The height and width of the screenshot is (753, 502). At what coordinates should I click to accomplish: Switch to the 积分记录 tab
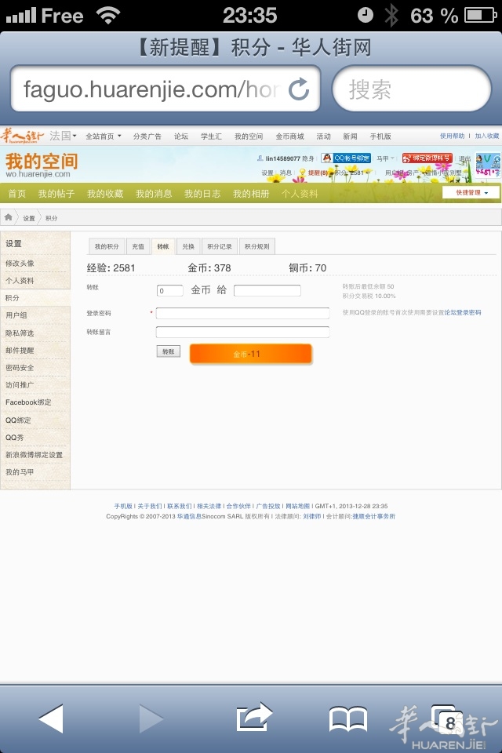pyautogui.click(x=220, y=246)
